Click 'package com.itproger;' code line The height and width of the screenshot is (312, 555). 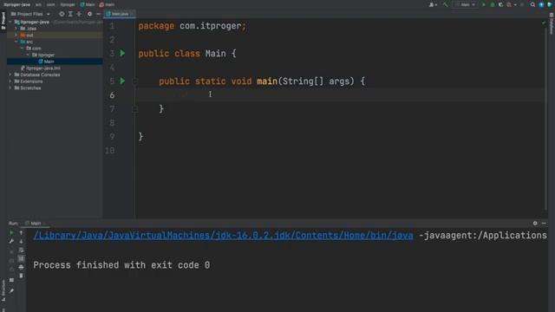click(x=192, y=26)
